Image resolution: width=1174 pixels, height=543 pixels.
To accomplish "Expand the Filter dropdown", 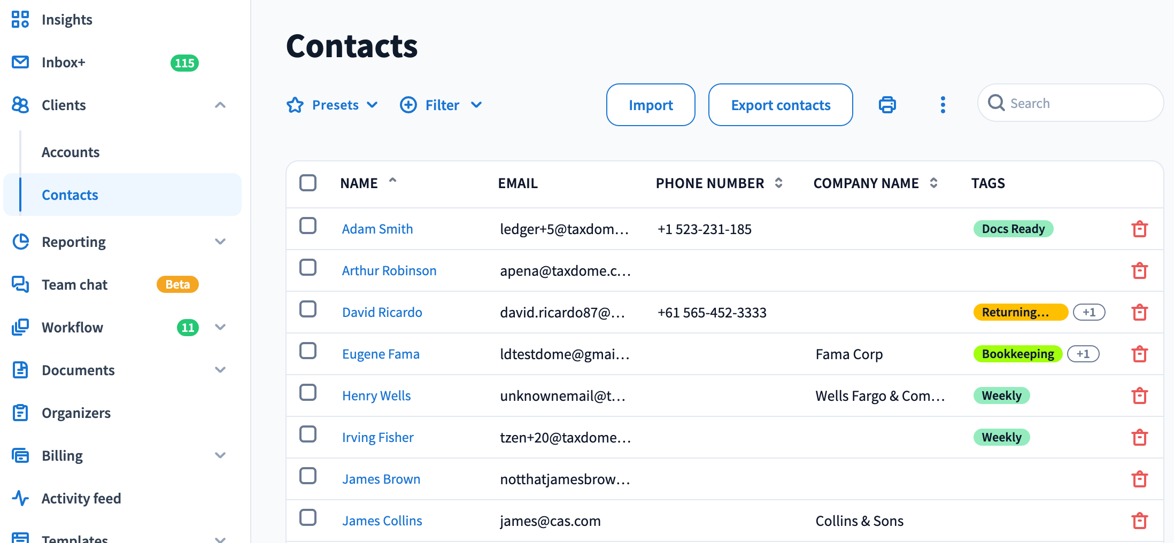I will pyautogui.click(x=441, y=105).
